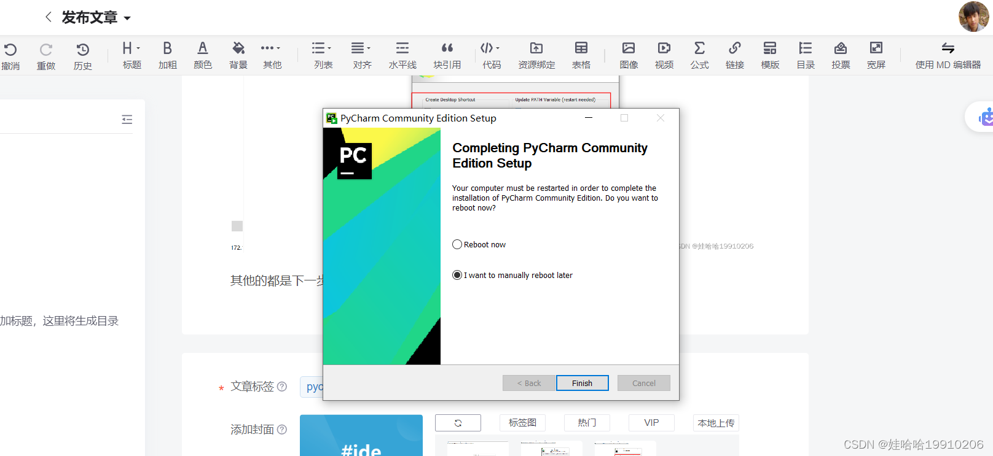Select the Reboot now option
This screenshot has height=456, width=993.
[457, 244]
